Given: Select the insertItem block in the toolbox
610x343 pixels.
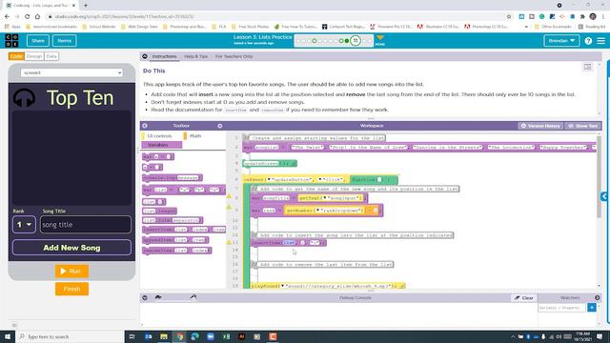Looking at the screenshot, I should coord(184,230).
